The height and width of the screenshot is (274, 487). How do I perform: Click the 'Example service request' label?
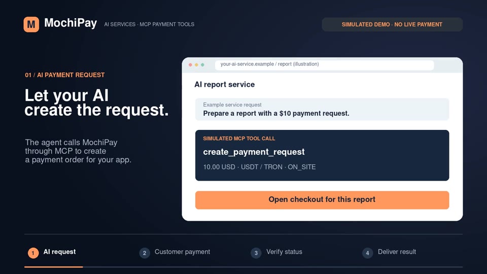pyautogui.click(x=232, y=105)
